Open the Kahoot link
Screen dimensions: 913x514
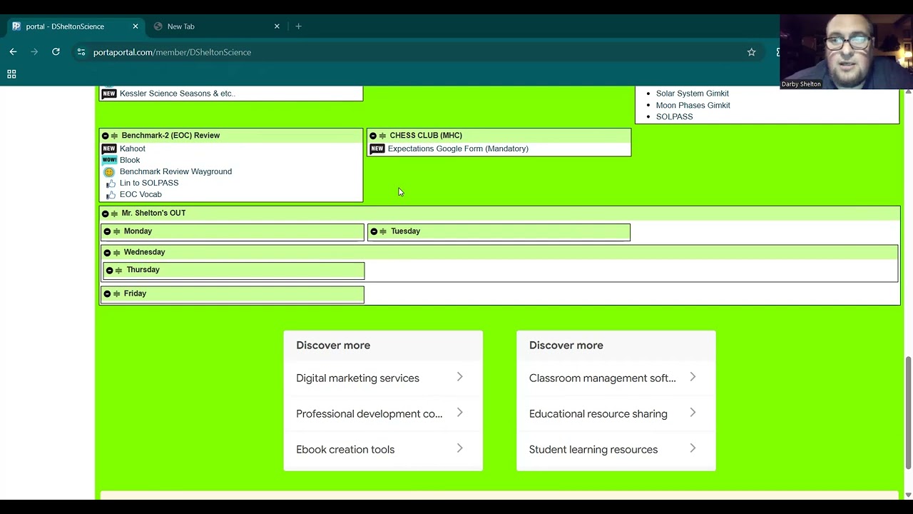(133, 148)
